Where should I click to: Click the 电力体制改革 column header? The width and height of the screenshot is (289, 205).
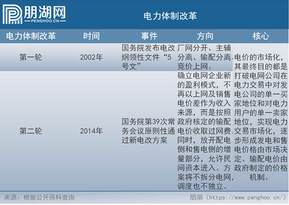tap(31, 36)
